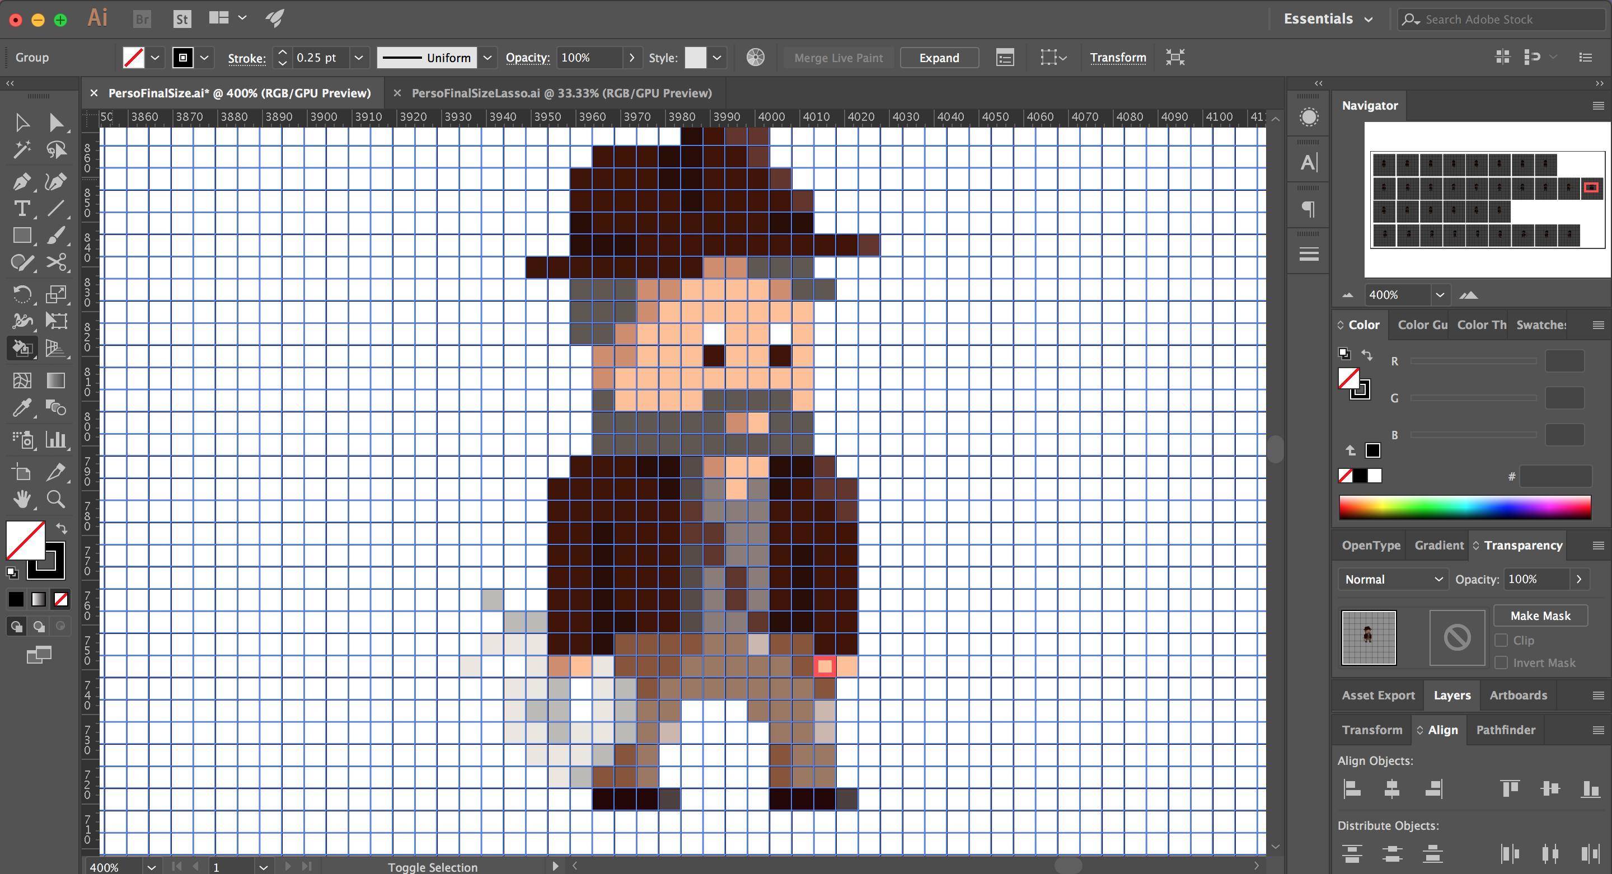Select the Type tool
The height and width of the screenshot is (874, 1612).
coord(21,209)
